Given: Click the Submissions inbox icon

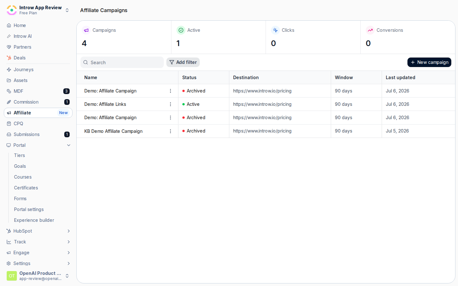Looking at the screenshot, I should click(9, 134).
